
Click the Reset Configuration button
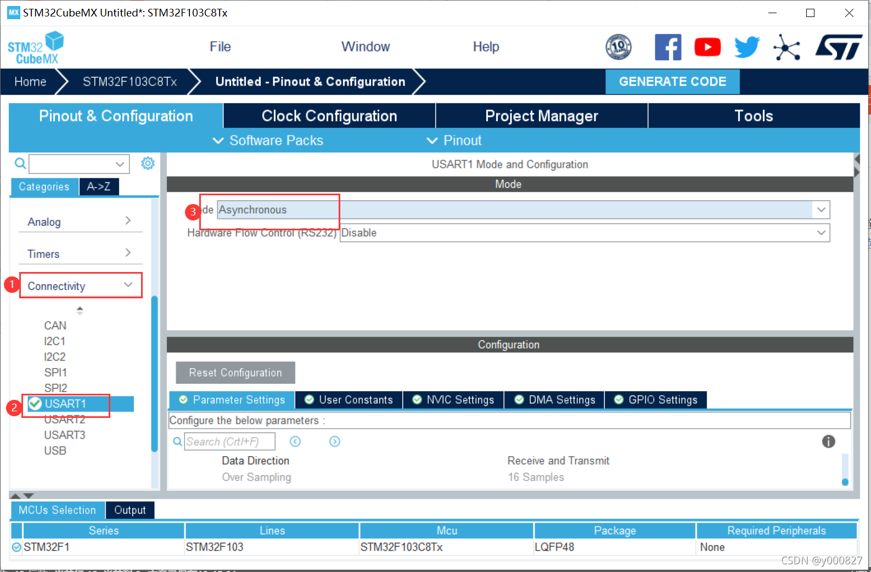point(235,372)
